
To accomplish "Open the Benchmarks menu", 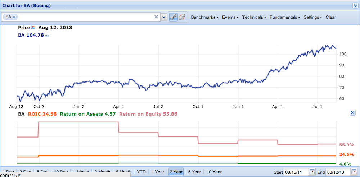I will 204,17.
